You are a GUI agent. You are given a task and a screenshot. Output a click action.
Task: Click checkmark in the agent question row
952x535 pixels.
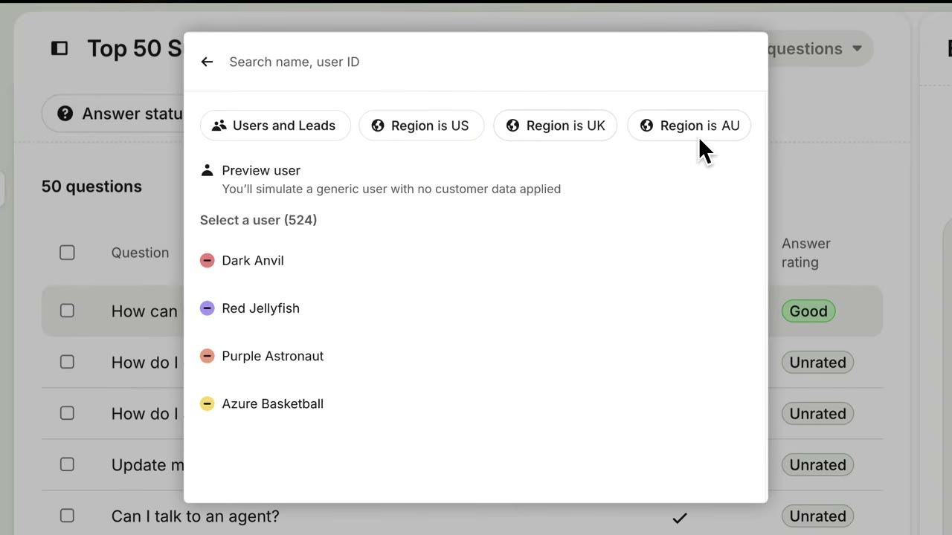click(x=679, y=518)
